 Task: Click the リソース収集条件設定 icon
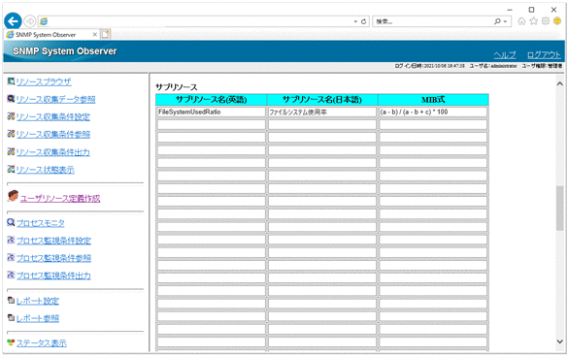click(12, 116)
